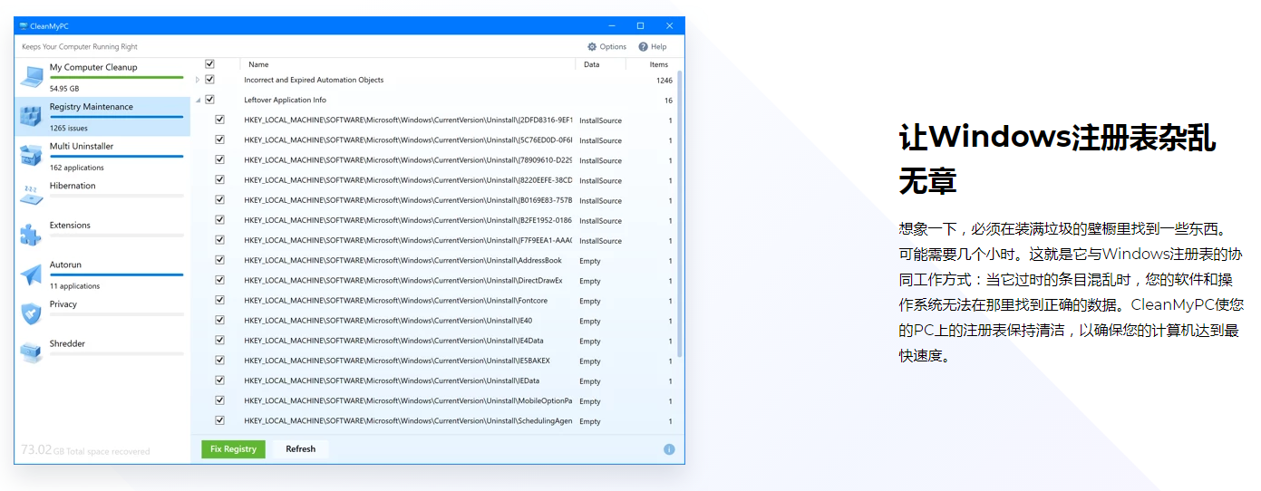
Task: Open Multi Uninstaller box icon
Action: 32,155
